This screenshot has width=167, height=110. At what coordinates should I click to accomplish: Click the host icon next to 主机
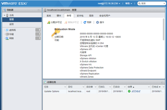tap(7, 15)
